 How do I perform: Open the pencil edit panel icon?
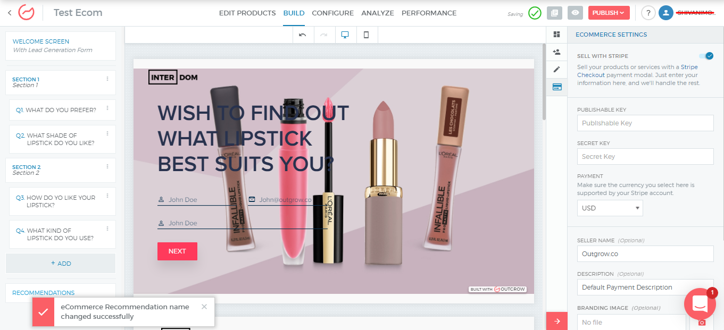(x=556, y=69)
